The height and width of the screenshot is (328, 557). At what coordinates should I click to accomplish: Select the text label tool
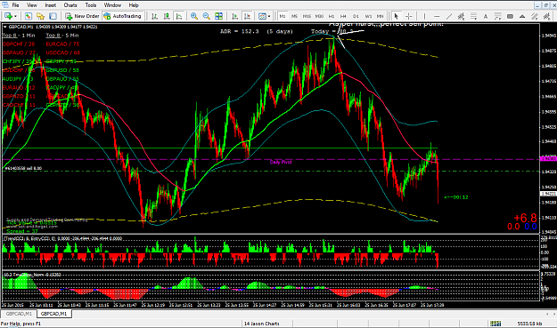click(497, 16)
